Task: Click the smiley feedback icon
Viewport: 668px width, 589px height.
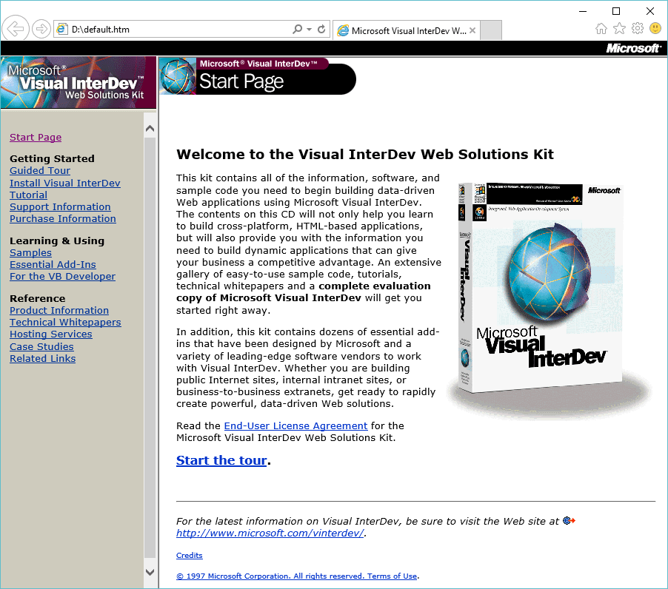Action: click(x=655, y=29)
